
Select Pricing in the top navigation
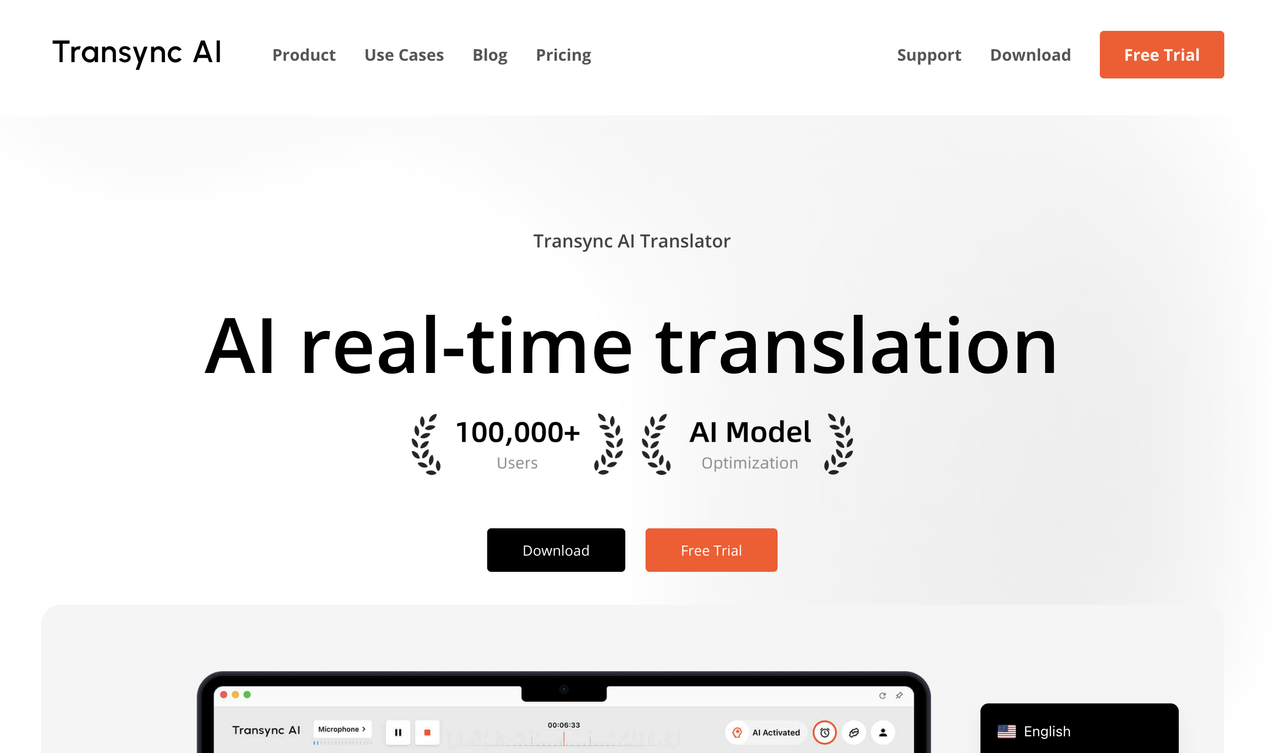point(563,55)
